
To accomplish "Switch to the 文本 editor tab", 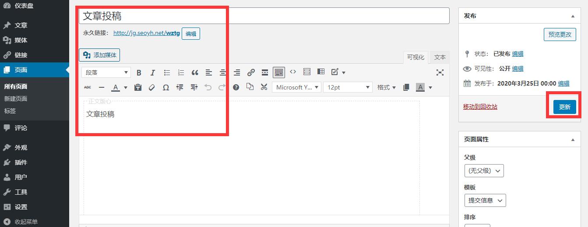I will (440, 58).
